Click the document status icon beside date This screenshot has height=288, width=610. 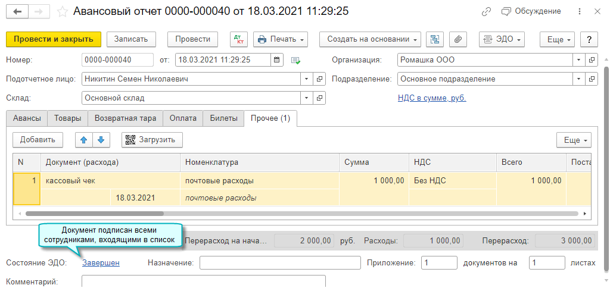coord(296,60)
